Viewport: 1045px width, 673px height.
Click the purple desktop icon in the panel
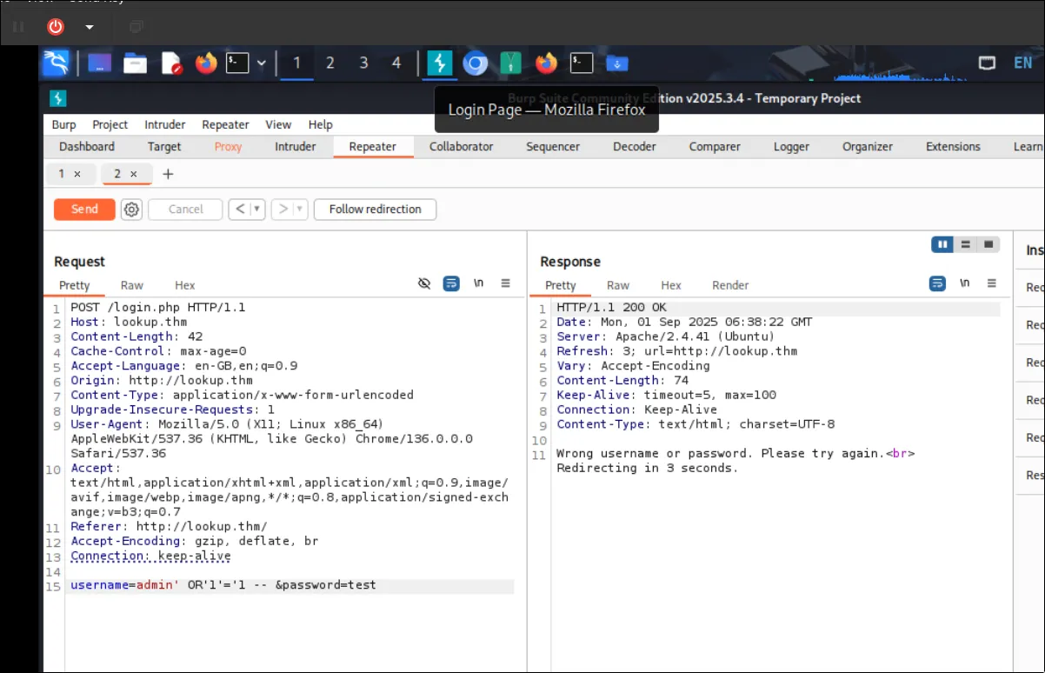[x=100, y=63]
